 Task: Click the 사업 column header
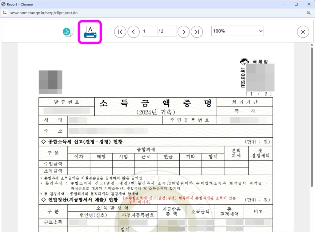[124, 157]
